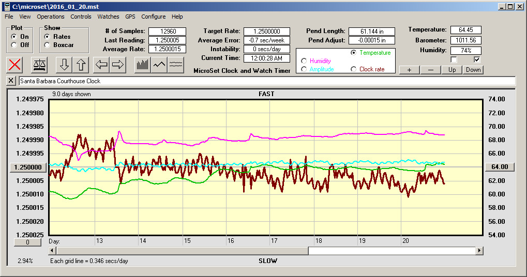Untick the checked box under Humidity
The image size is (527, 277).
tap(477, 60)
